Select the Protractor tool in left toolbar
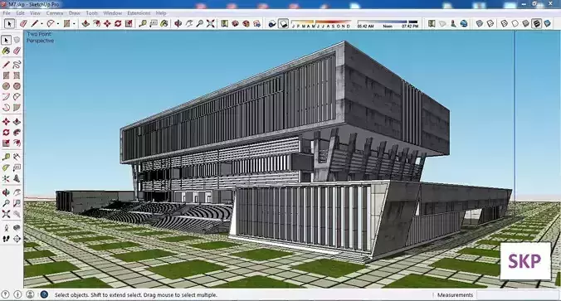This screenshot has width=561, height=301. [x=6, y=167]
